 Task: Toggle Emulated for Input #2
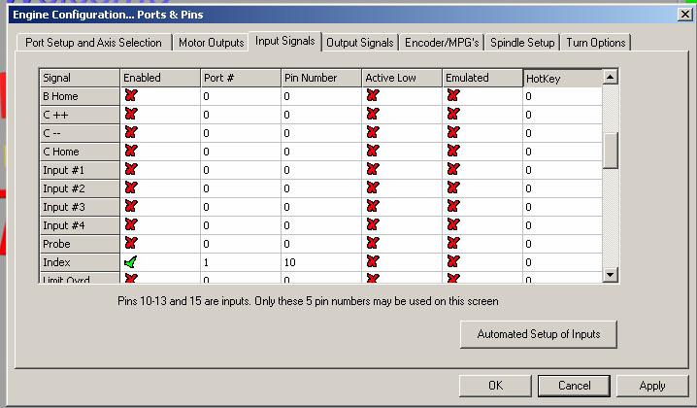point(453,187)
